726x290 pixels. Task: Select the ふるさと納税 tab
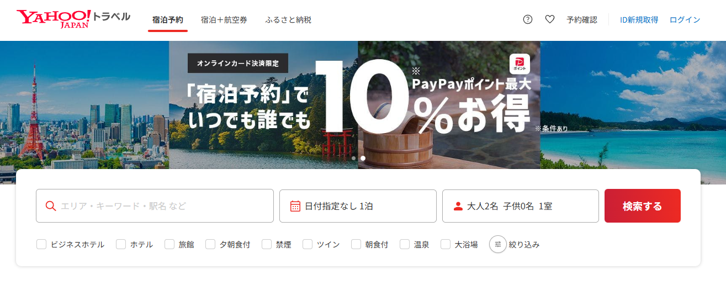point(288,20)
